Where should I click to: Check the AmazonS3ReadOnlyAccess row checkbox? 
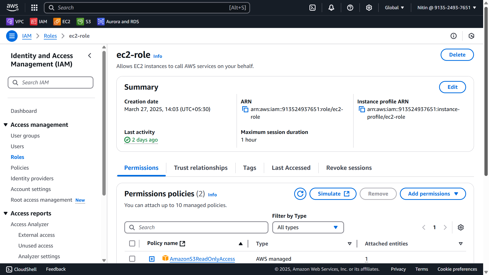click(x=132, y=259)
